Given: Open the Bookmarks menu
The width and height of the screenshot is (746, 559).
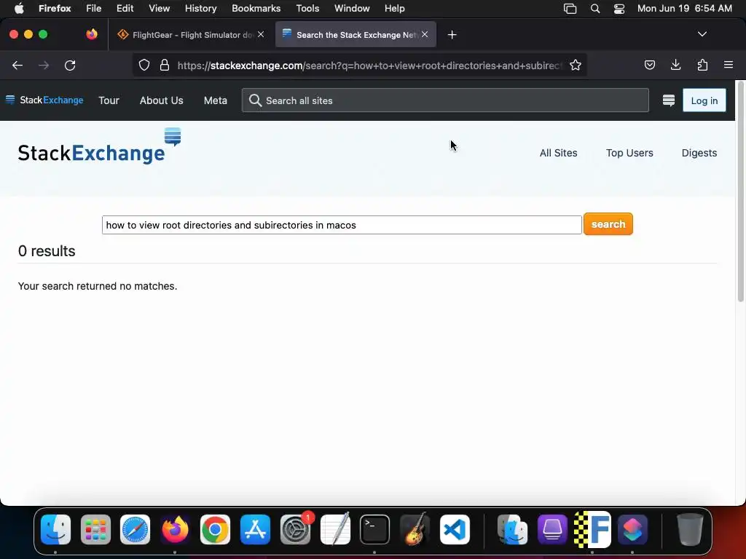Looking at the screenshot, I should tap(256, 8).
